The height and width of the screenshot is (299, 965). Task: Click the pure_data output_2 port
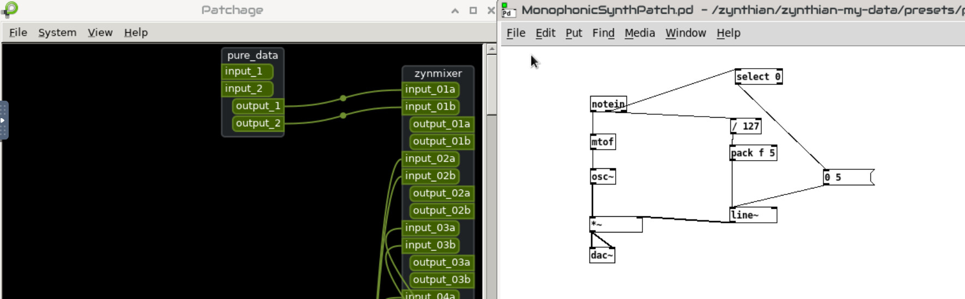258,124
